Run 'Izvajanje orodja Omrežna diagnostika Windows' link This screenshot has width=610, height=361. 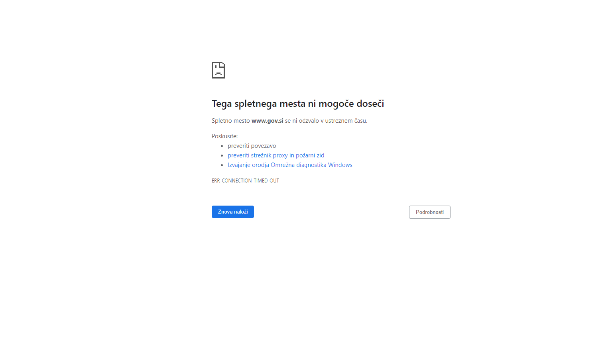(290, 165)
